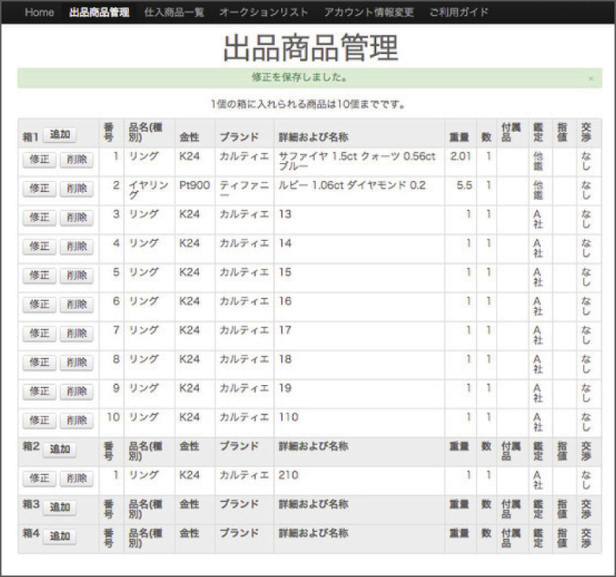This screenshot has height=577, width=616.
Task: Click the detail value 110
Action: point(289,417)
